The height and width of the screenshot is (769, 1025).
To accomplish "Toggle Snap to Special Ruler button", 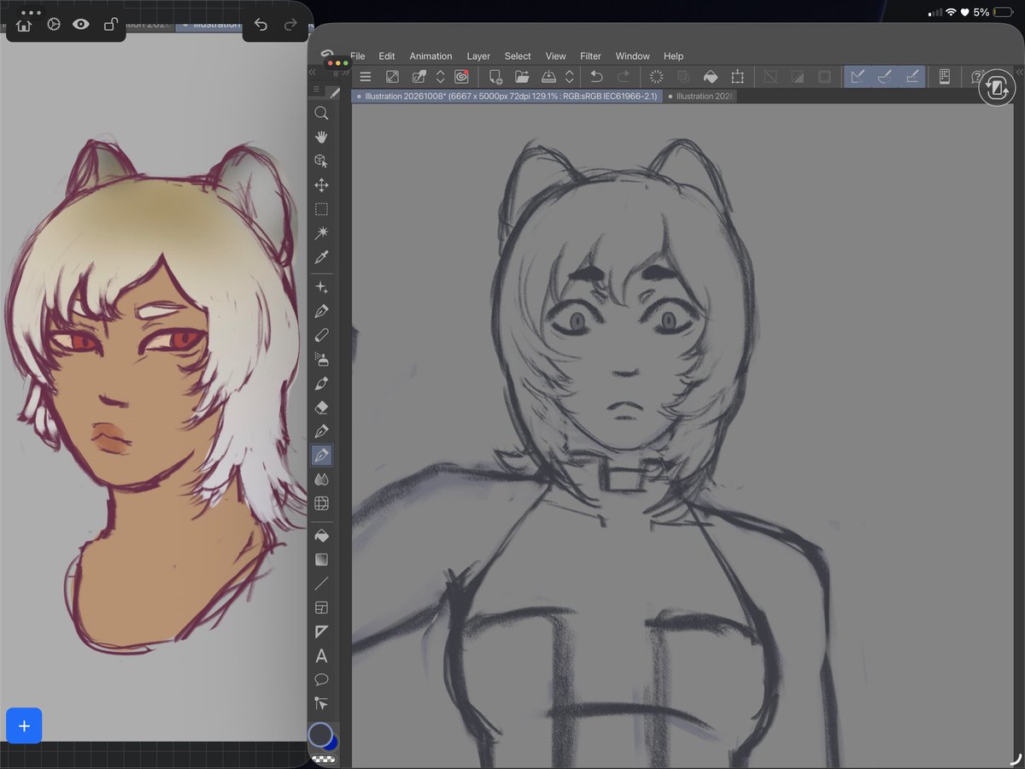I will coord(884,77).
